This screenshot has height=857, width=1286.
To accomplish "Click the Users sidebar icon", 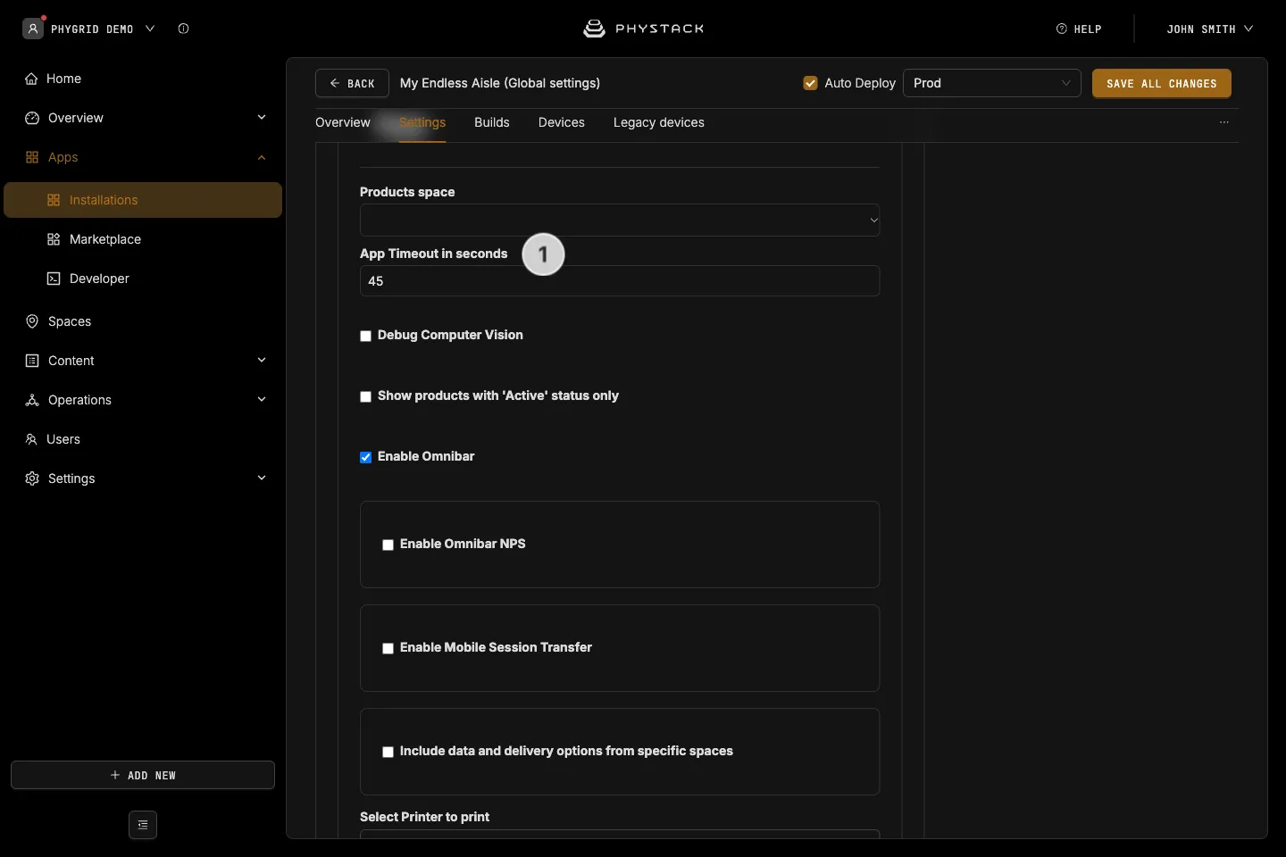I will point(31,439).
